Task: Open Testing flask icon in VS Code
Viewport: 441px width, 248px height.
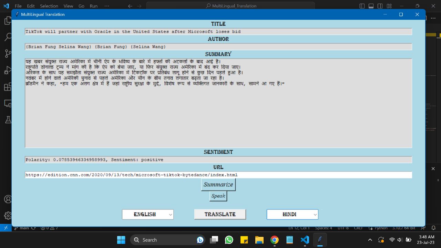Action: pos(8,120)
